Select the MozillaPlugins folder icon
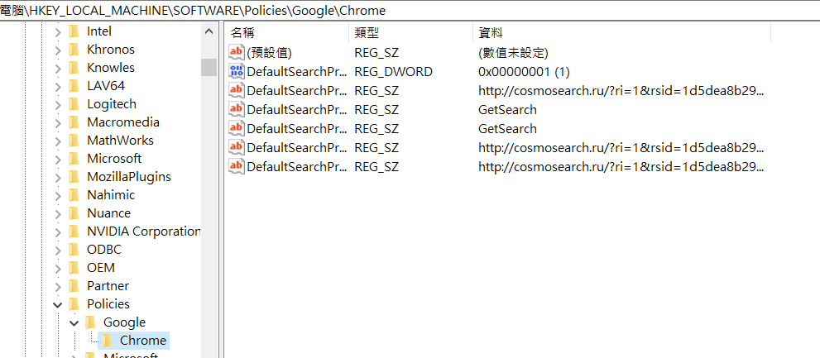The height and width of the screenshot is (358, 820). [x=74, y=177]
